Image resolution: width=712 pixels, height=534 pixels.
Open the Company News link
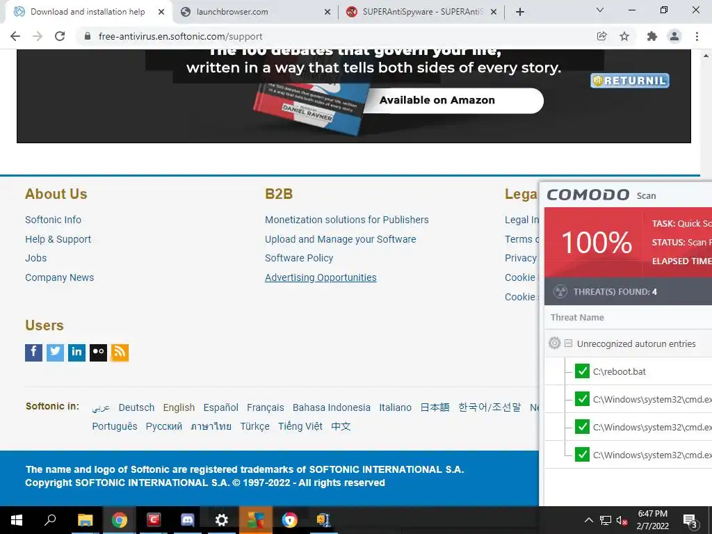tap(60, 277)
